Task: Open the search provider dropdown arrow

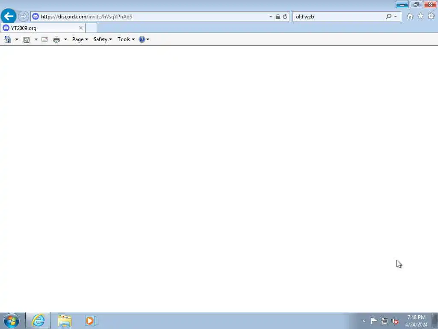Action: [x=395, y=17]
